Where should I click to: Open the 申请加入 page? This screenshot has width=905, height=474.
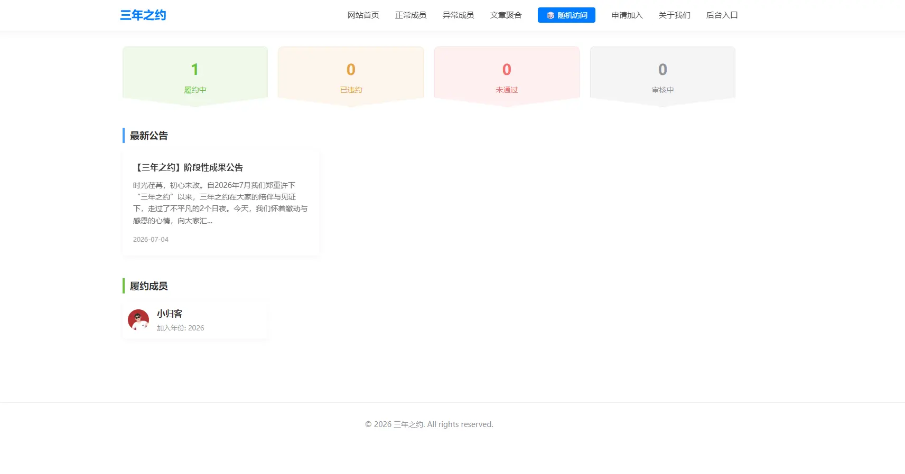(627, 15)
